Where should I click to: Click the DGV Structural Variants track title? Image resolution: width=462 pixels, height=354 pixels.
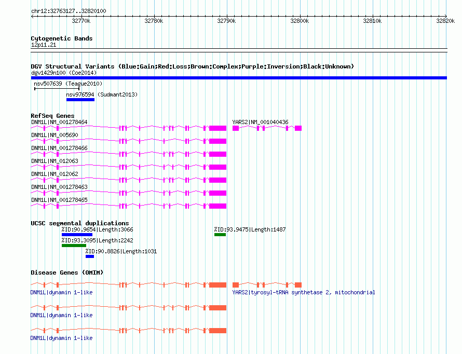tap(192, 66)
